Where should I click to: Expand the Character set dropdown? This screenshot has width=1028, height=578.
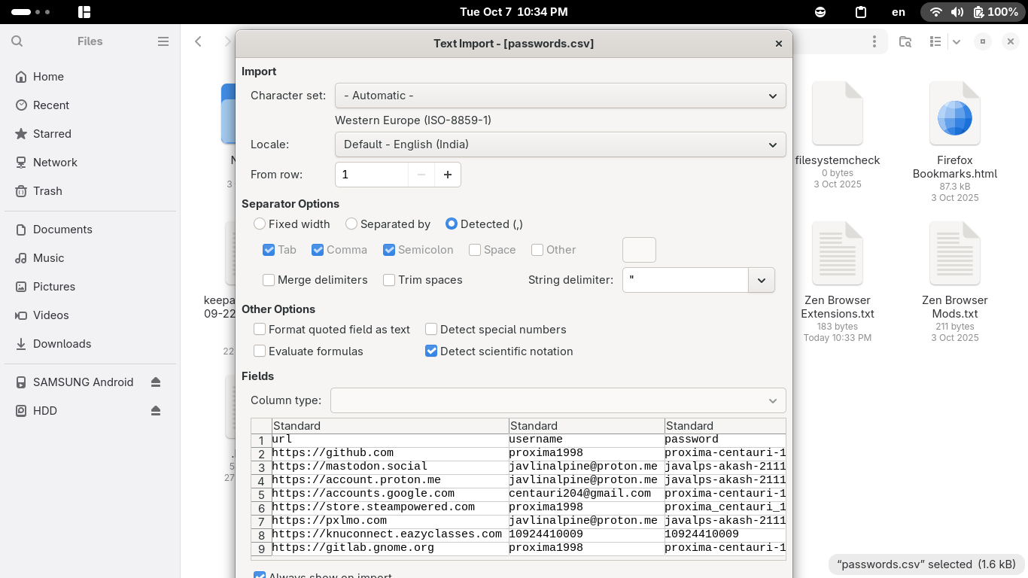(x=560, y=96)
